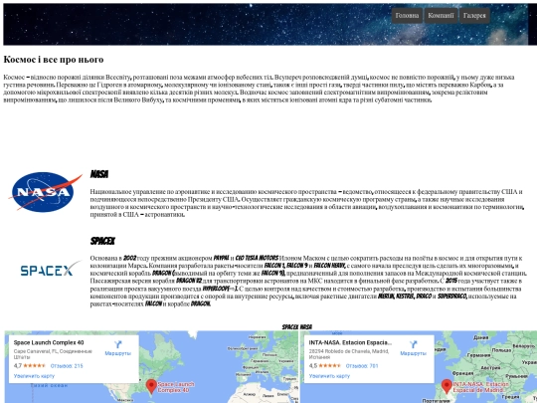Open the Отзывов: 215 reviews link
Screen dimensions: 537x403
[x=67, y=366]
